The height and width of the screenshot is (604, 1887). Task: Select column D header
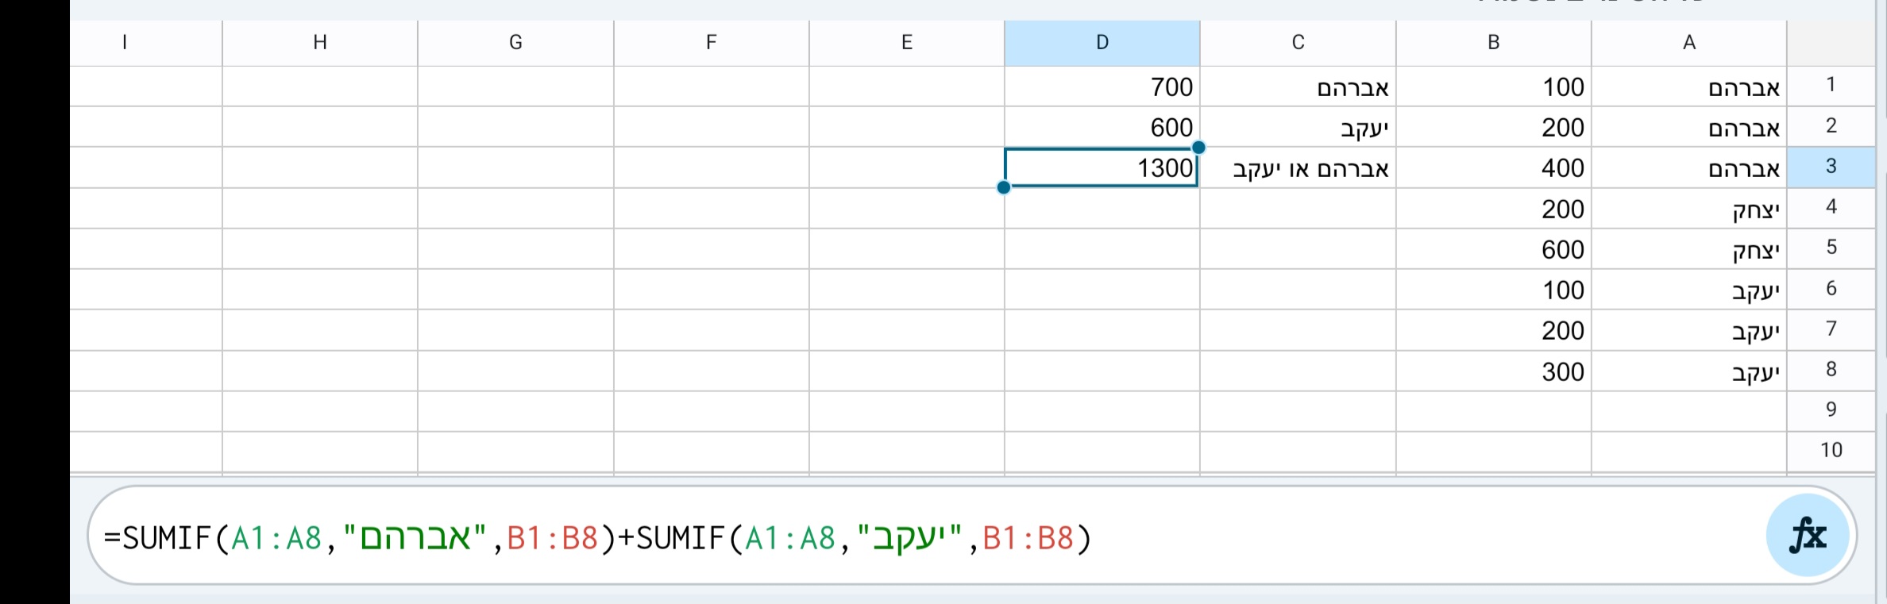click(1102, 43)
